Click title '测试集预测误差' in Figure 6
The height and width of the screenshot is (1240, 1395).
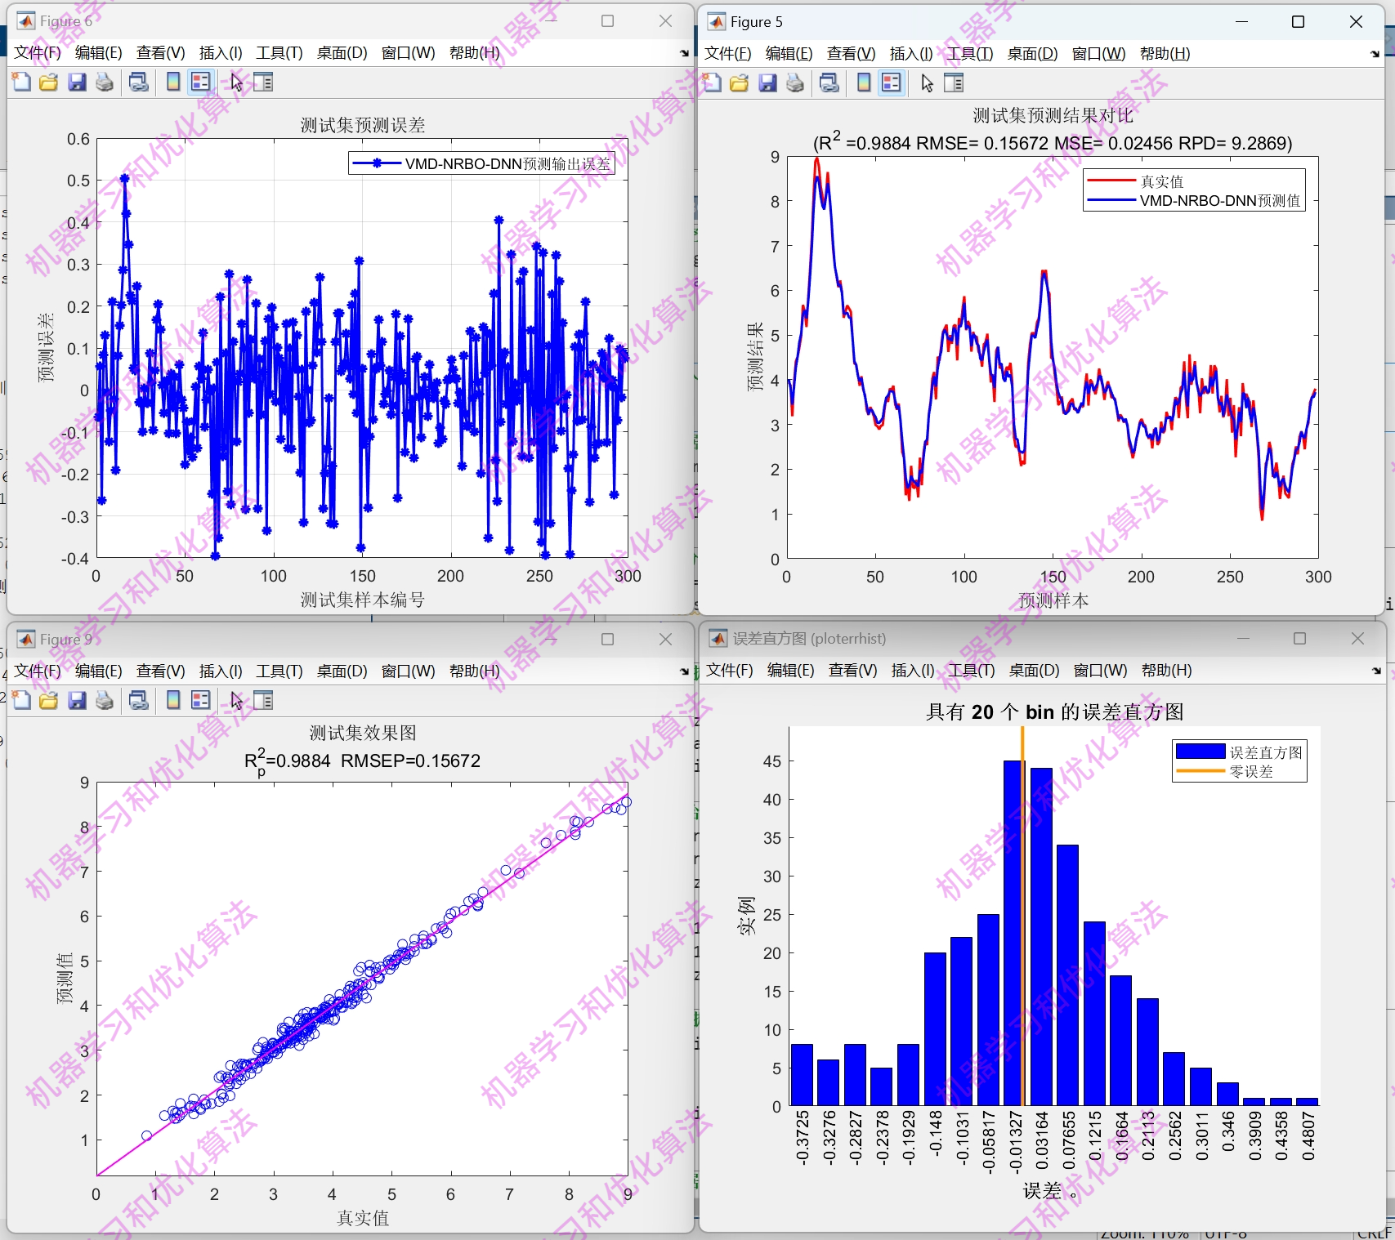point(363,125)
